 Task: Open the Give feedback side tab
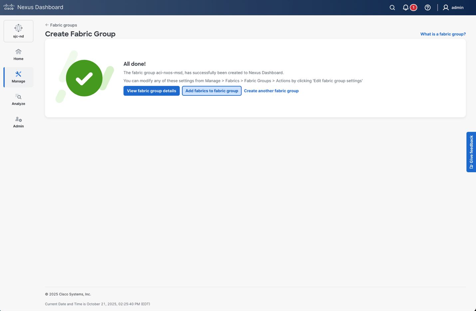471,152
